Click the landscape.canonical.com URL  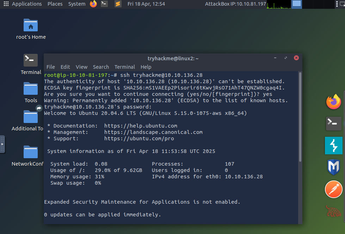[153, 132]
